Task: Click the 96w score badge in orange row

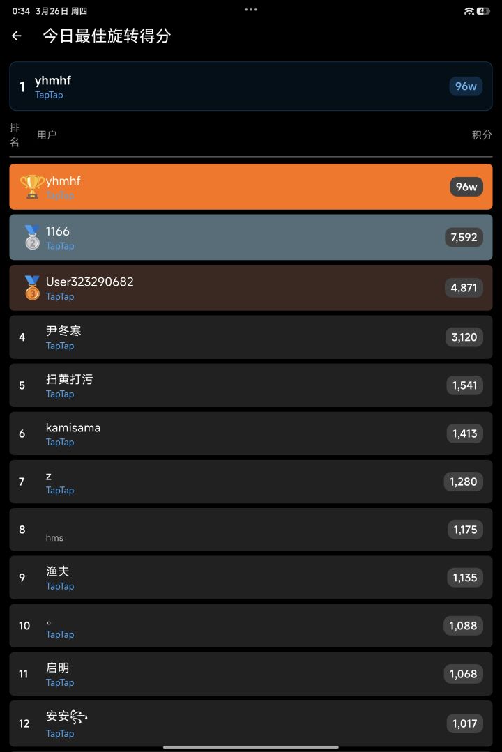Action: (x=466, y=187)
